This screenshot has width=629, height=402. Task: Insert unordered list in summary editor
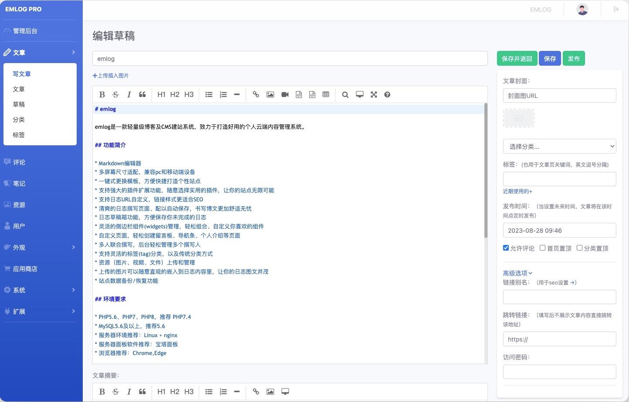(209, 392)
